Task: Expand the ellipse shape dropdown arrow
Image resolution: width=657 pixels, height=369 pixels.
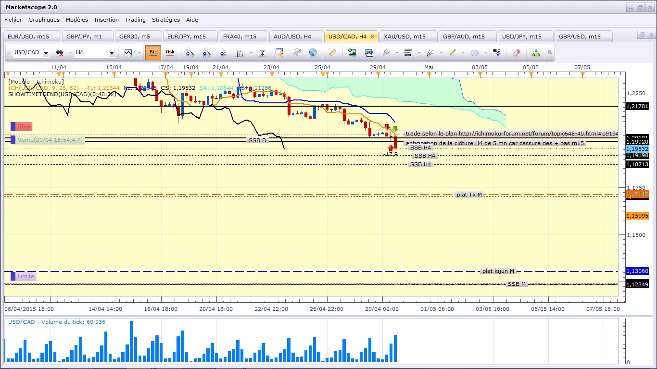Action: pos(485,53)
